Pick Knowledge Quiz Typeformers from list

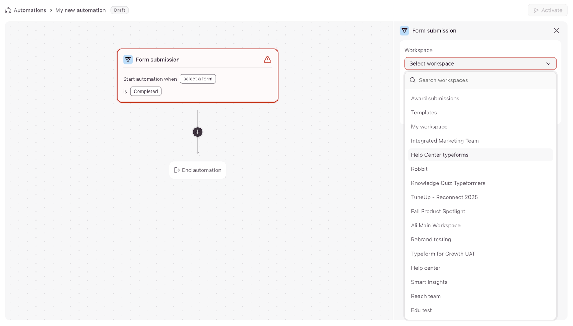[x=448, y=183]
